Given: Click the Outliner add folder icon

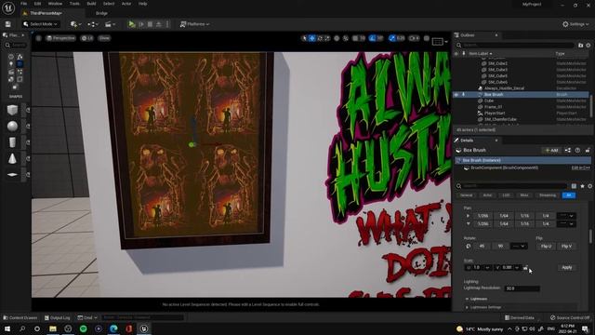Looking at the screenshot, I should pyautogui.click(x=580, y=46).
